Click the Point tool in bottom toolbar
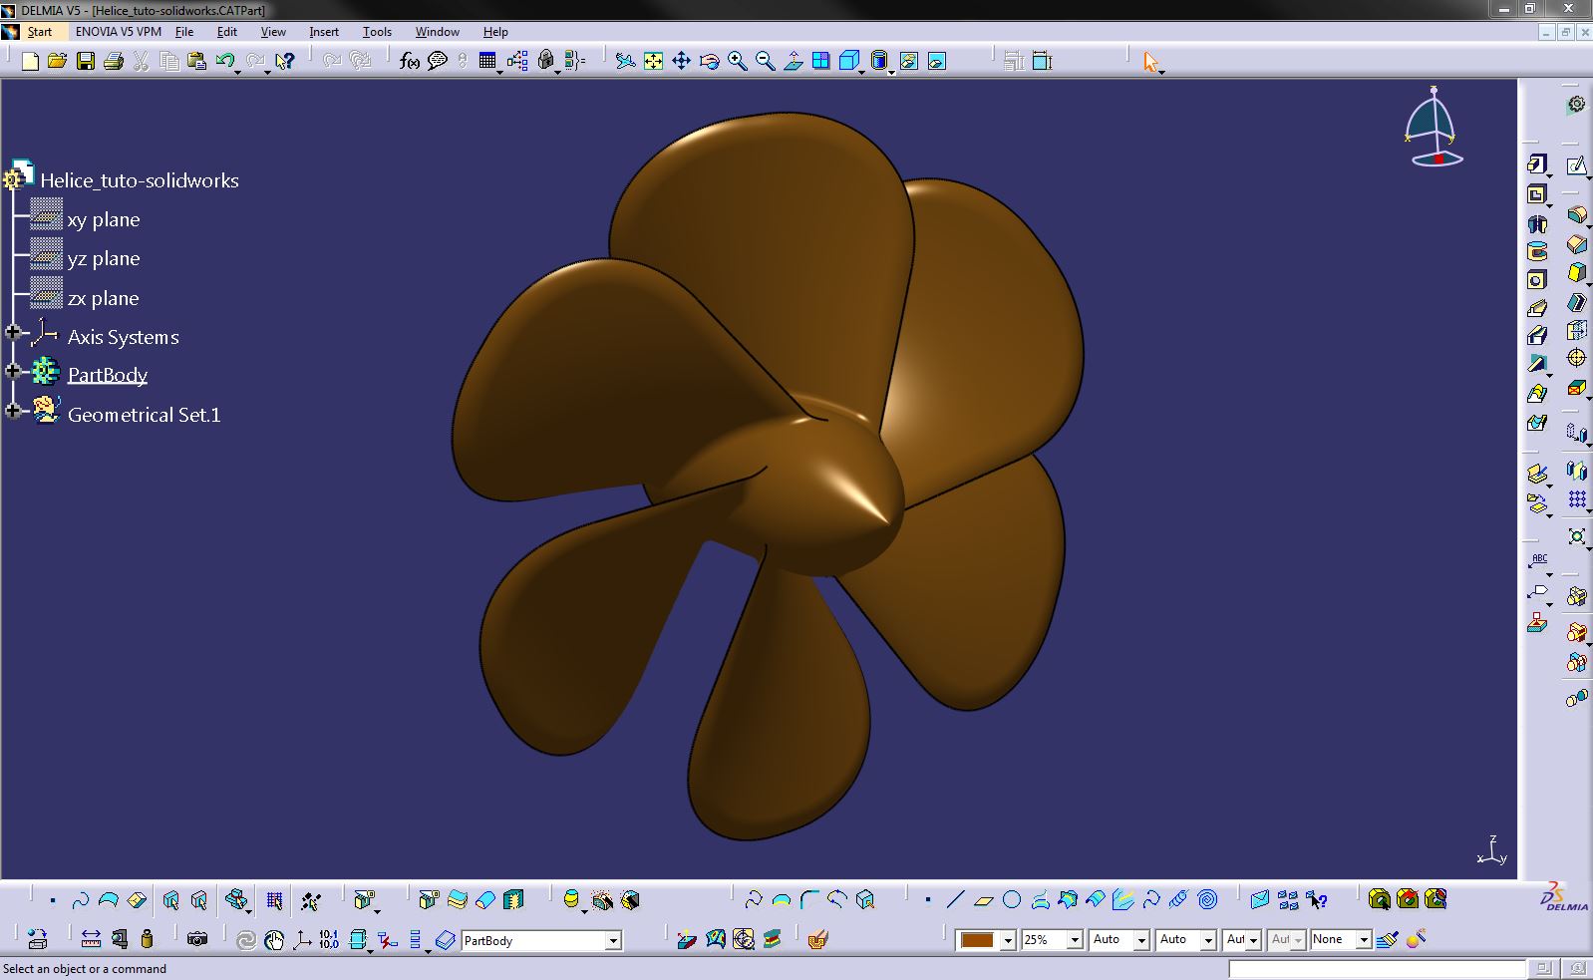Image resolution: width=1593 pixels, height=980 pixels. 928,900
